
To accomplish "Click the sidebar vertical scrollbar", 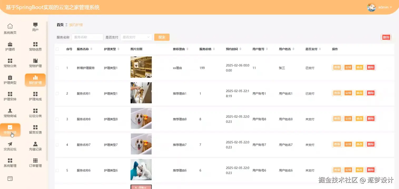I will 47,91.
